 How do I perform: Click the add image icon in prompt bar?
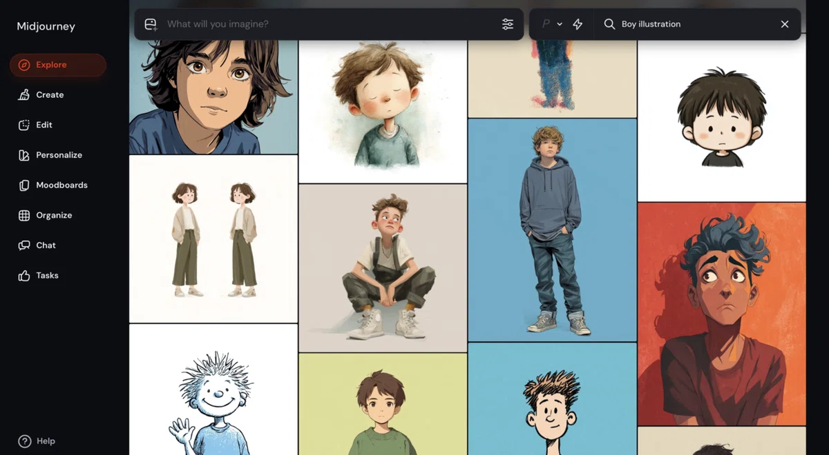(151, 24)
